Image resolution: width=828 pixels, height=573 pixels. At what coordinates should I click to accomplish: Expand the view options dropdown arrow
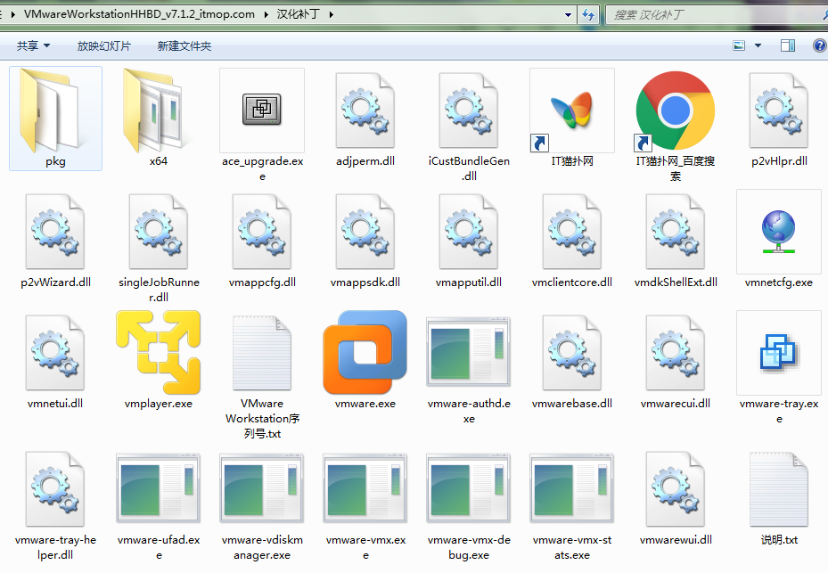coord(758,45)
